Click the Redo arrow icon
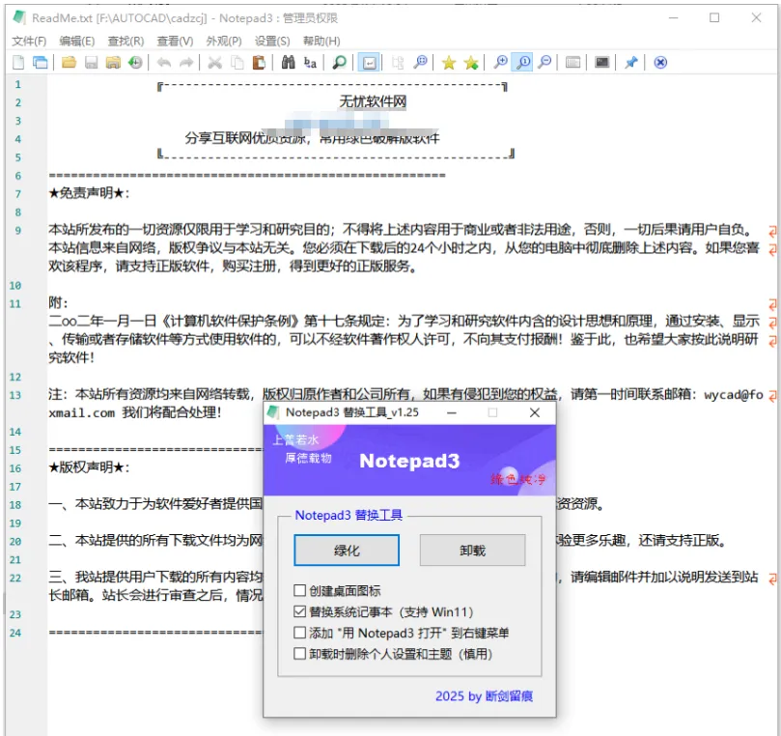 [186, 62]
